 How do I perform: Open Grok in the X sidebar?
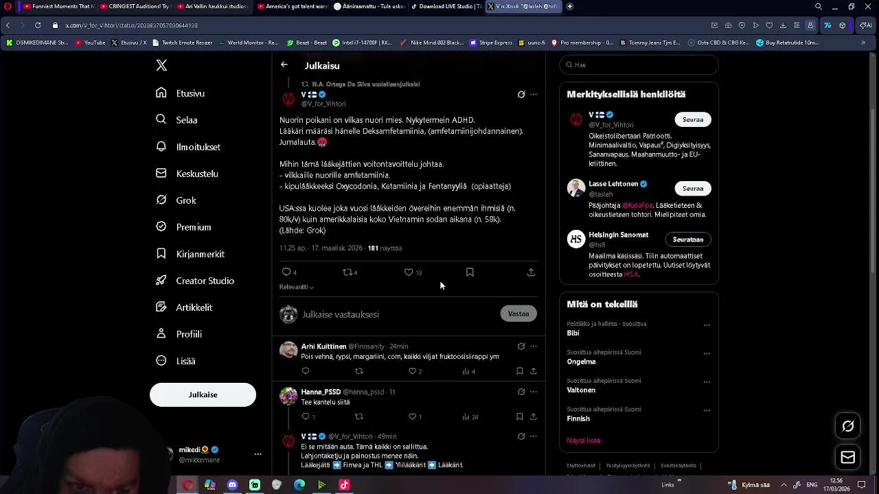(x=176, y=200)
